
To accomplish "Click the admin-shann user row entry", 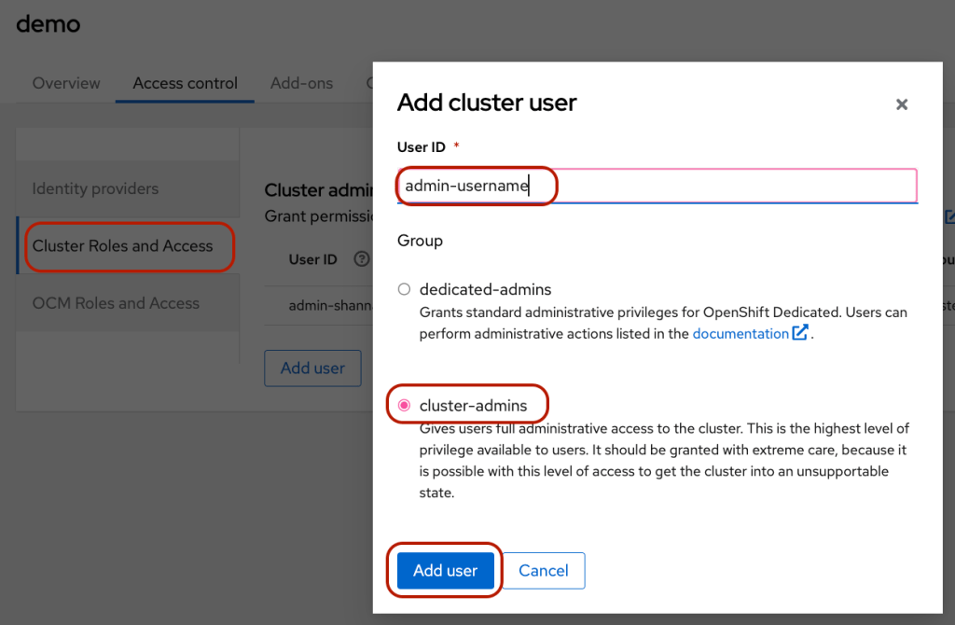I will [x=330, y=305].
